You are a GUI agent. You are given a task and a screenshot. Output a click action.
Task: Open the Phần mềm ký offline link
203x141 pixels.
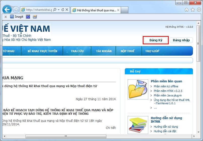(x=166, y=86)
